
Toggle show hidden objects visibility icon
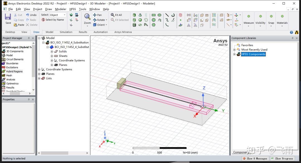point(77,15)
